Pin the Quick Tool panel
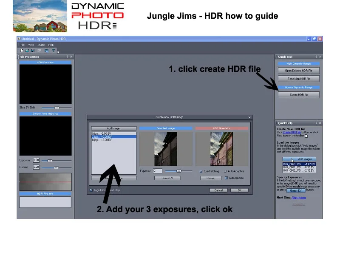Viewport: 340px width, 255px height. [316, 57]
